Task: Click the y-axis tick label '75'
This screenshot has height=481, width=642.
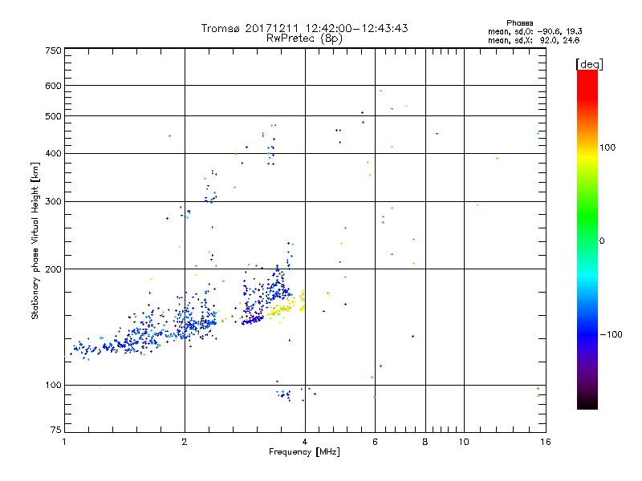Action: pyautogui.click(x=56, y=430)
